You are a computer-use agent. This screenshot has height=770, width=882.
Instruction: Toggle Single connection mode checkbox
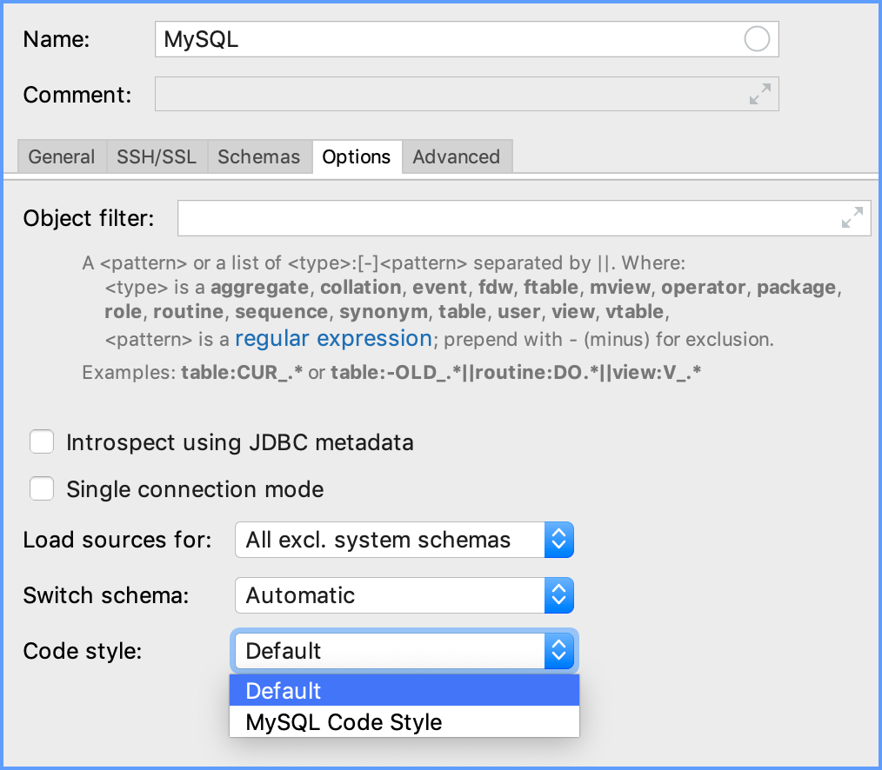tap(42, 488)
